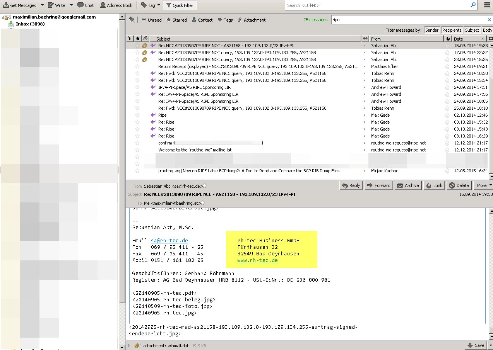The height and width of the screenshot is (350, 493).
Task: Expand the attachment list in the footer
Action: click(129, 346)
